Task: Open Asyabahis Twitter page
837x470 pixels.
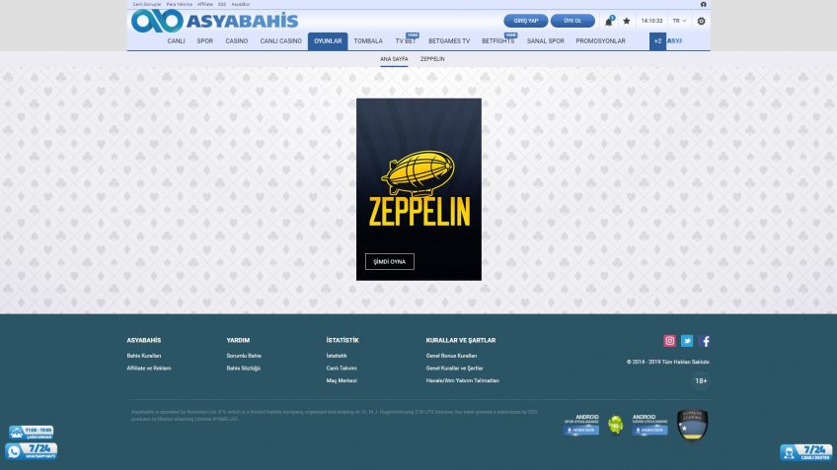Action: (687, 341)
